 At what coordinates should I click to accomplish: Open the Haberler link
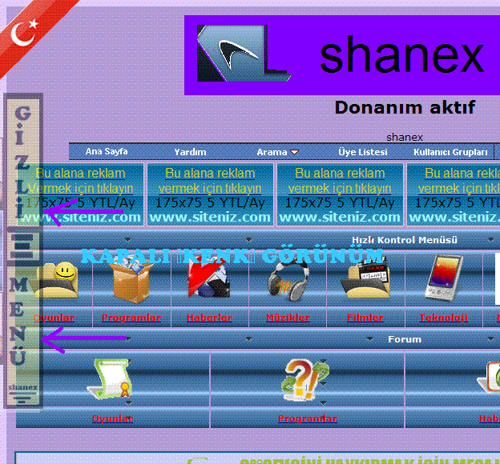[x=209, y=318]
